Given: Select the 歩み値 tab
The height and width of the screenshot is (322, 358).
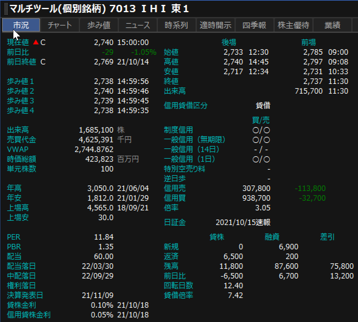Looking at the screenshot, I should 99,25.
